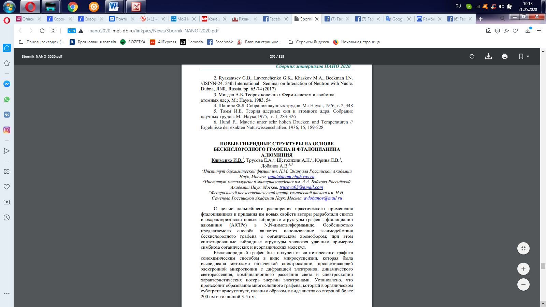Open Easy Setup menu

pyautogui.click(x=539, y=31)
